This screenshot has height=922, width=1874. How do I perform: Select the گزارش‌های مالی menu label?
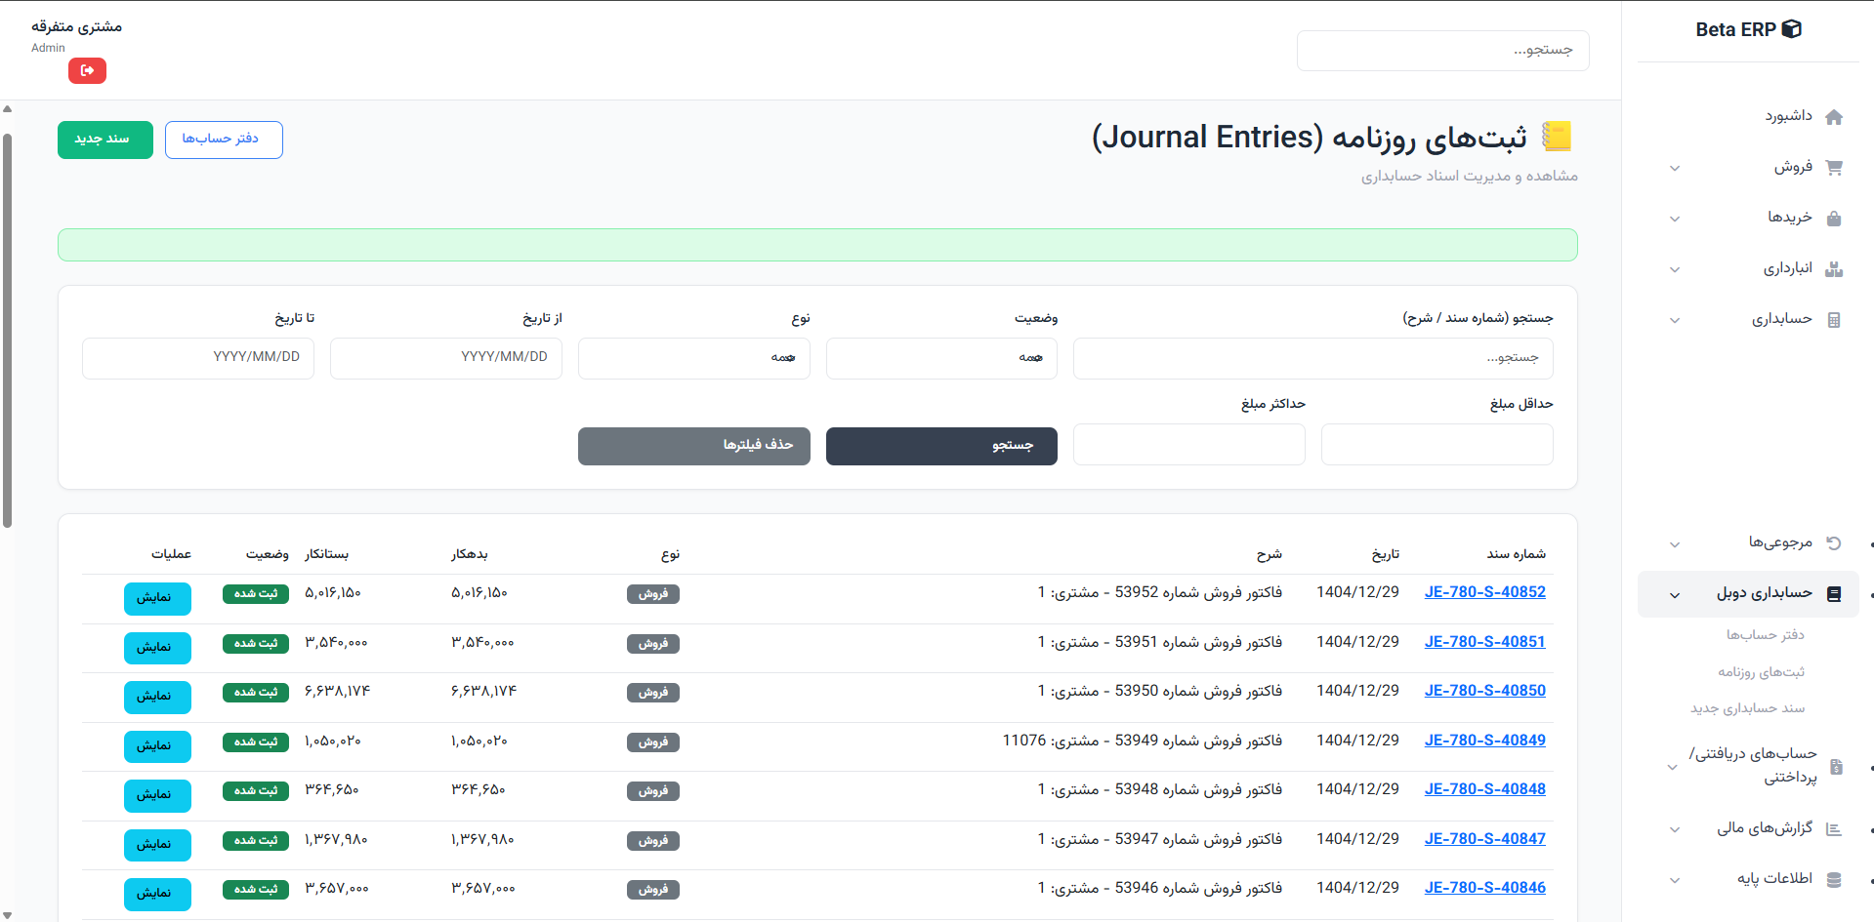coord(1765,828)
